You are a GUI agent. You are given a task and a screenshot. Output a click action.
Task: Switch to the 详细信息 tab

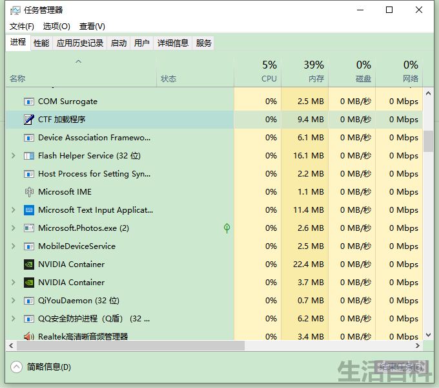tap(173, 43)
